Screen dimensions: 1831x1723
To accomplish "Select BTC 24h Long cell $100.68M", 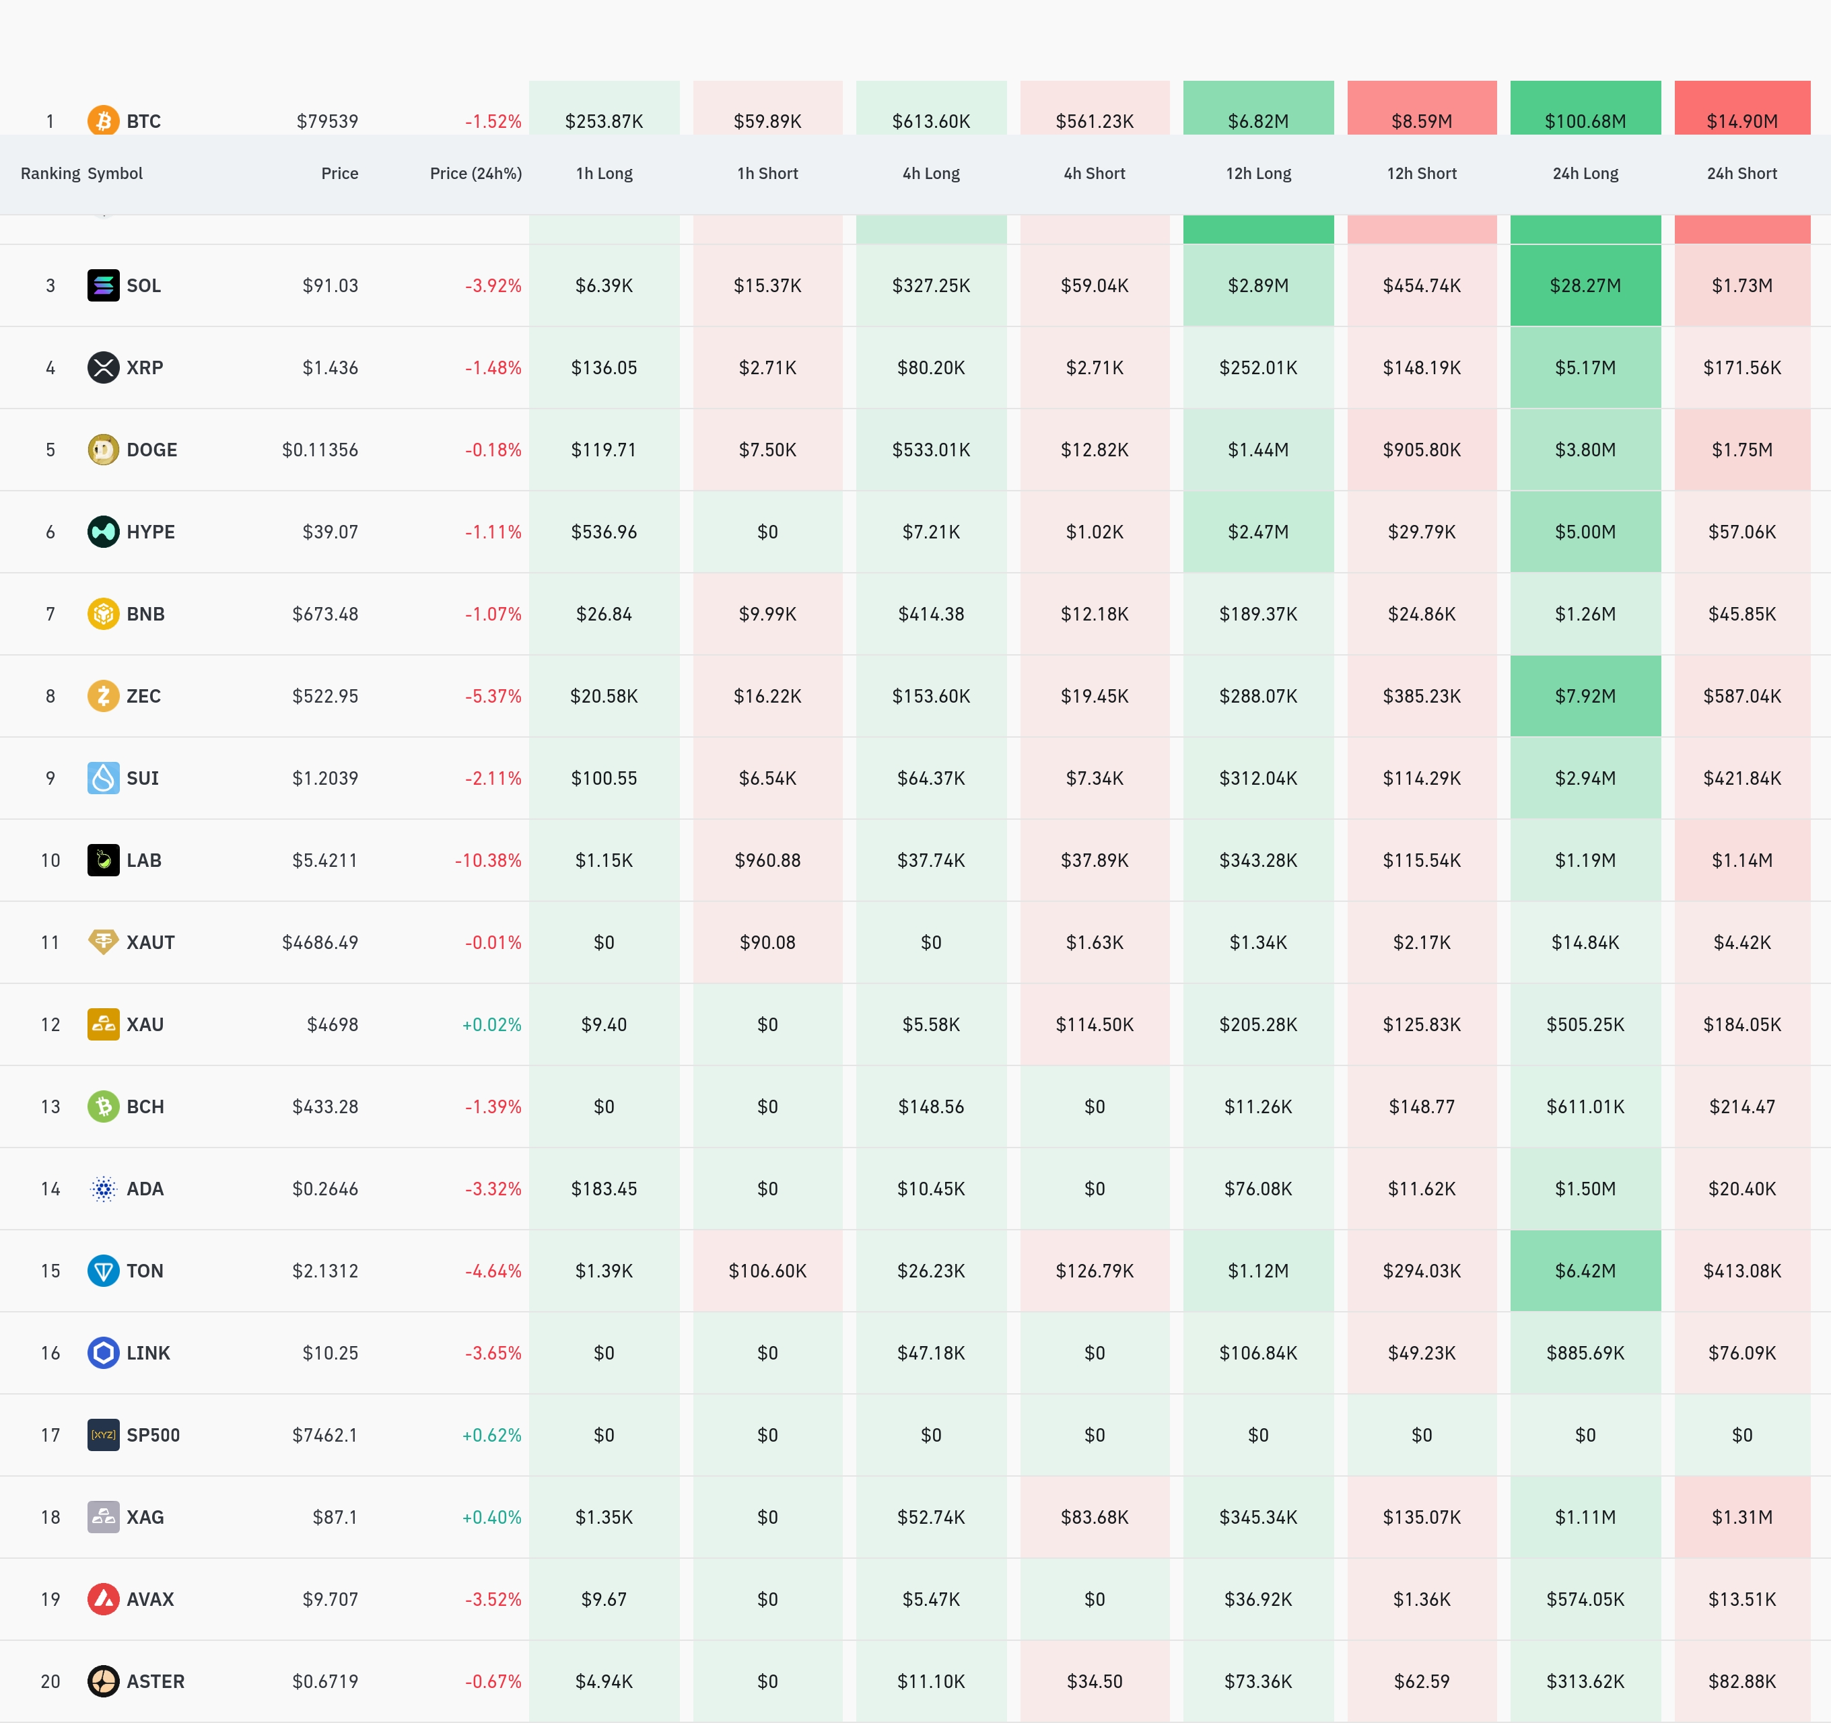I will [1586, 108].
